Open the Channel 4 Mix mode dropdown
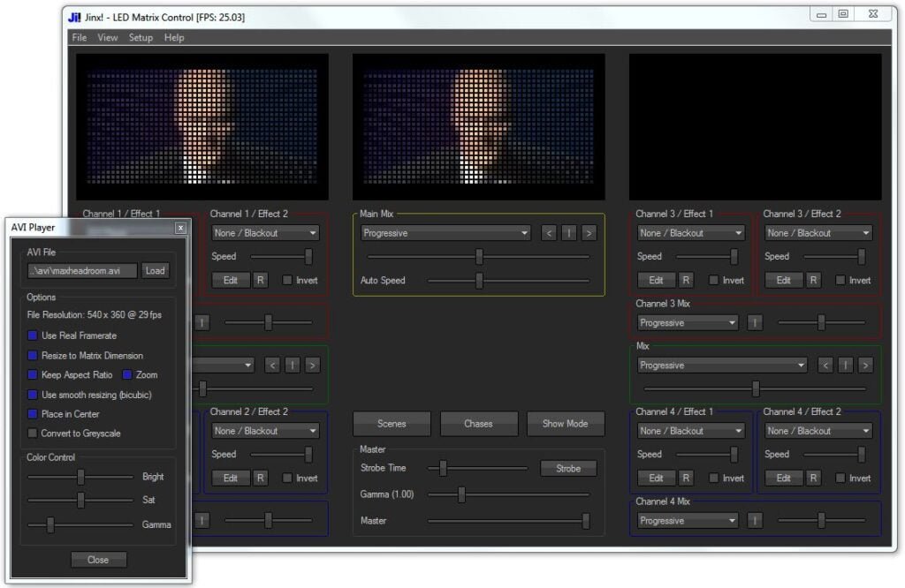 click(686, 521)
